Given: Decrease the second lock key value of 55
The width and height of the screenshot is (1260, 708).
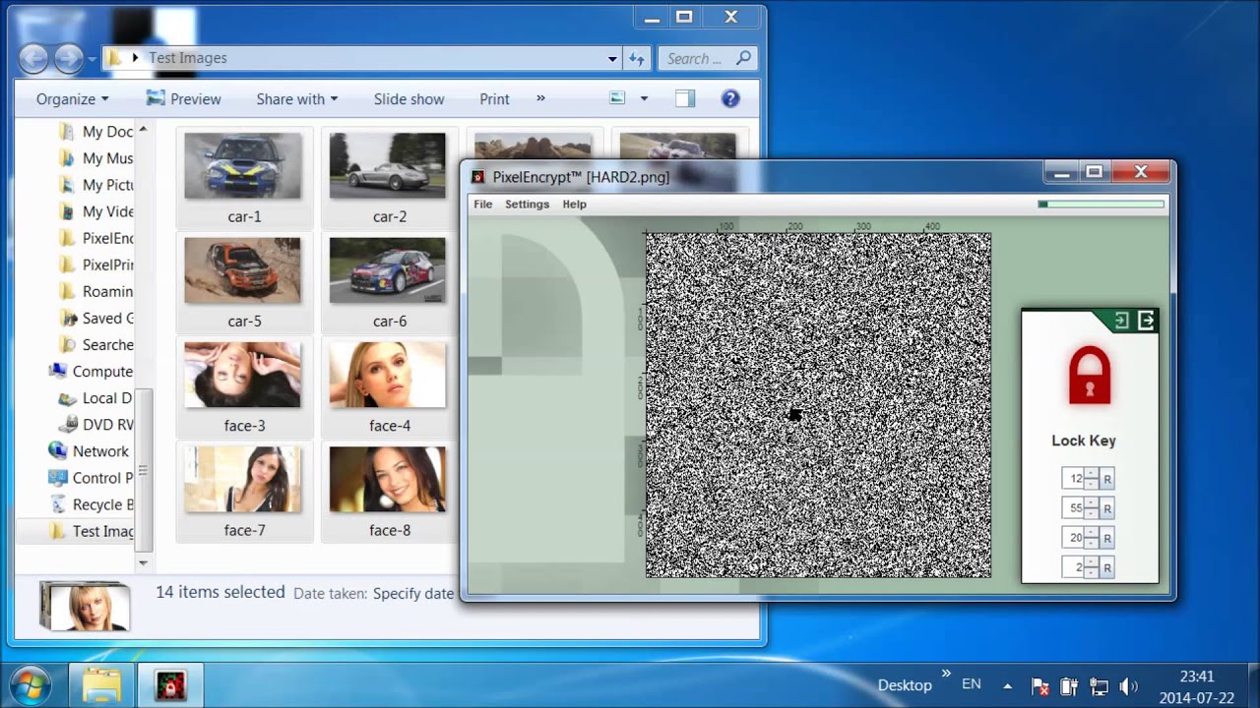Looking at the screenshot, I should (1091, 513).
